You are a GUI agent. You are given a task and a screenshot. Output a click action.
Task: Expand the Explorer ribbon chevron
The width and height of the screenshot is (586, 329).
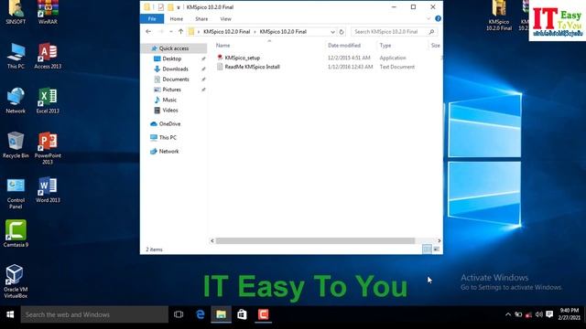pyautogui.click(x=429, y=18)
